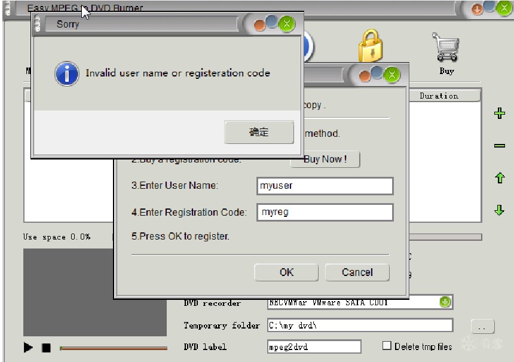The image size is (514, 362).
Task: Toggle Delete tmp files checkbox
Action: (387, 346)
